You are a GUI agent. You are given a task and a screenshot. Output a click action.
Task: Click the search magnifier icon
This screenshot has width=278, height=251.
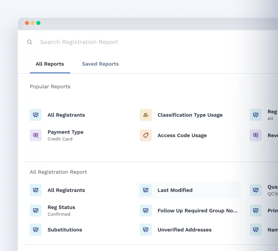pos(30,42)
